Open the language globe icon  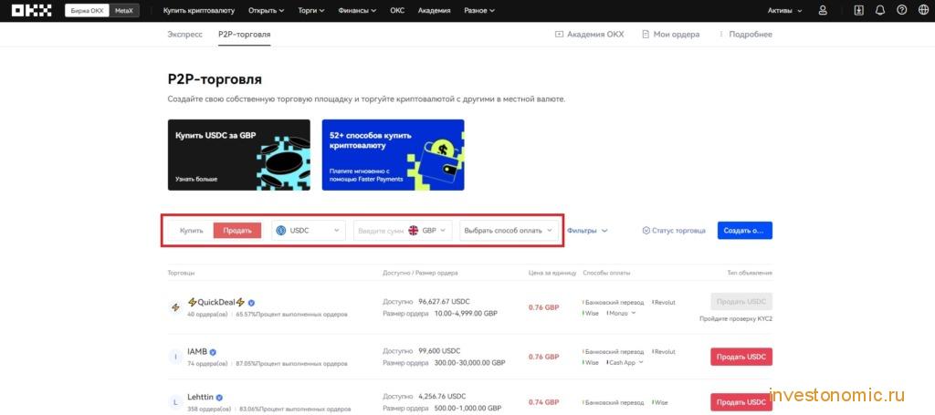(923, 10)
